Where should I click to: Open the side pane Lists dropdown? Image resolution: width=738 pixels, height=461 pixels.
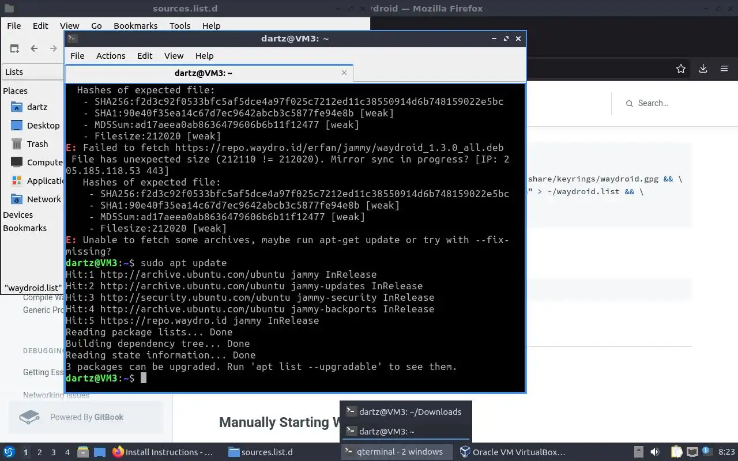pyautogui.click(x=33, y=72)
